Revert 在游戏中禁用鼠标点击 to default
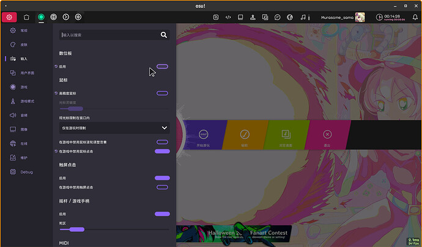Image resolution: width=422 pixels, height=247 pixels. coord(56,151)
